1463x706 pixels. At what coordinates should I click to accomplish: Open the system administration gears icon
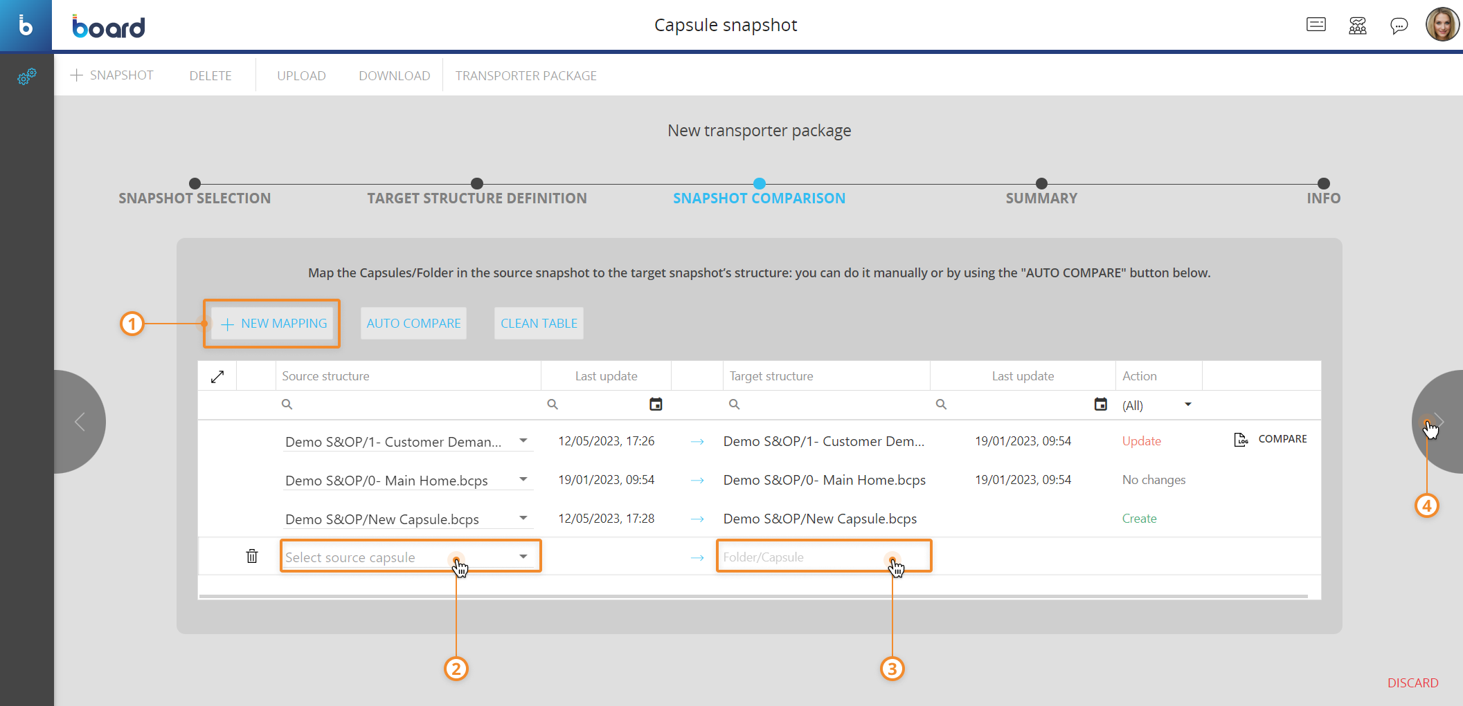tap(26, 76)
